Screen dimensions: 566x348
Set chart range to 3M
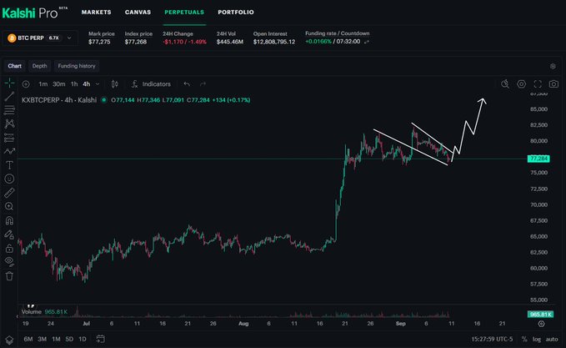pos(43,339)
